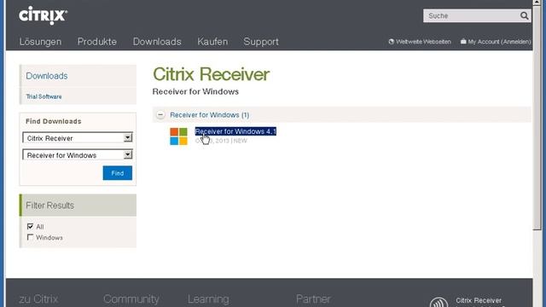Click the search magnifier icon
Screen dimensions: 546x307
(524, 15)
